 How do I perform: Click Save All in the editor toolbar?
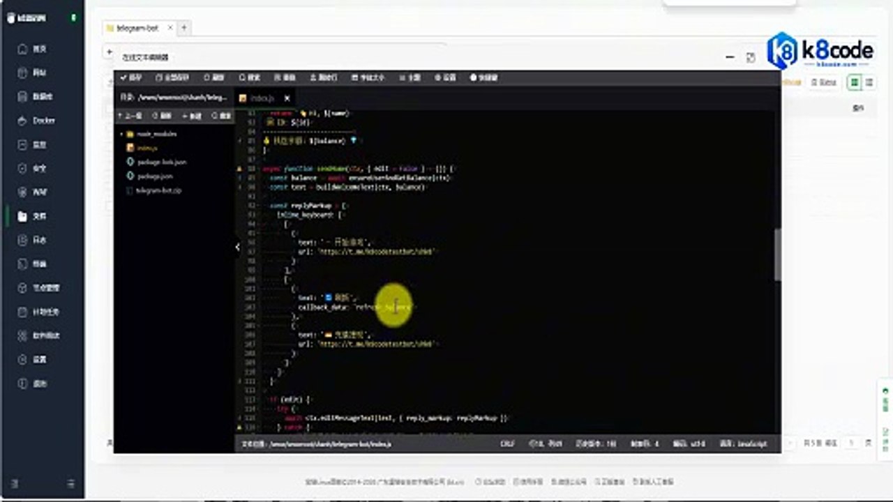pyautogui.click(x=172, y=77)
